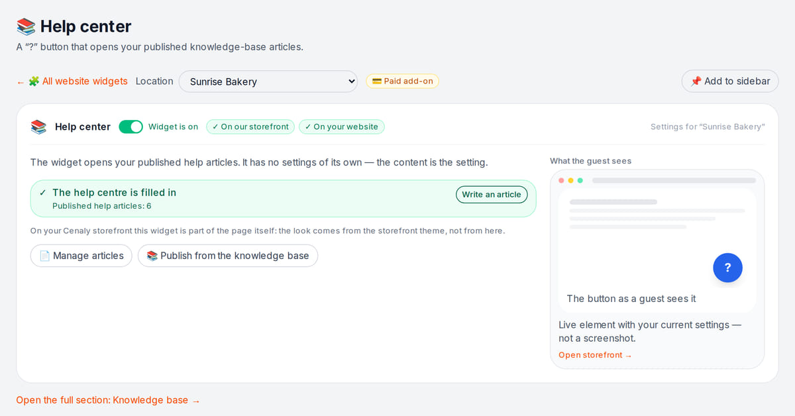Click the page icon on Manage articles
795x416 pixels.
tap(45, 256)
